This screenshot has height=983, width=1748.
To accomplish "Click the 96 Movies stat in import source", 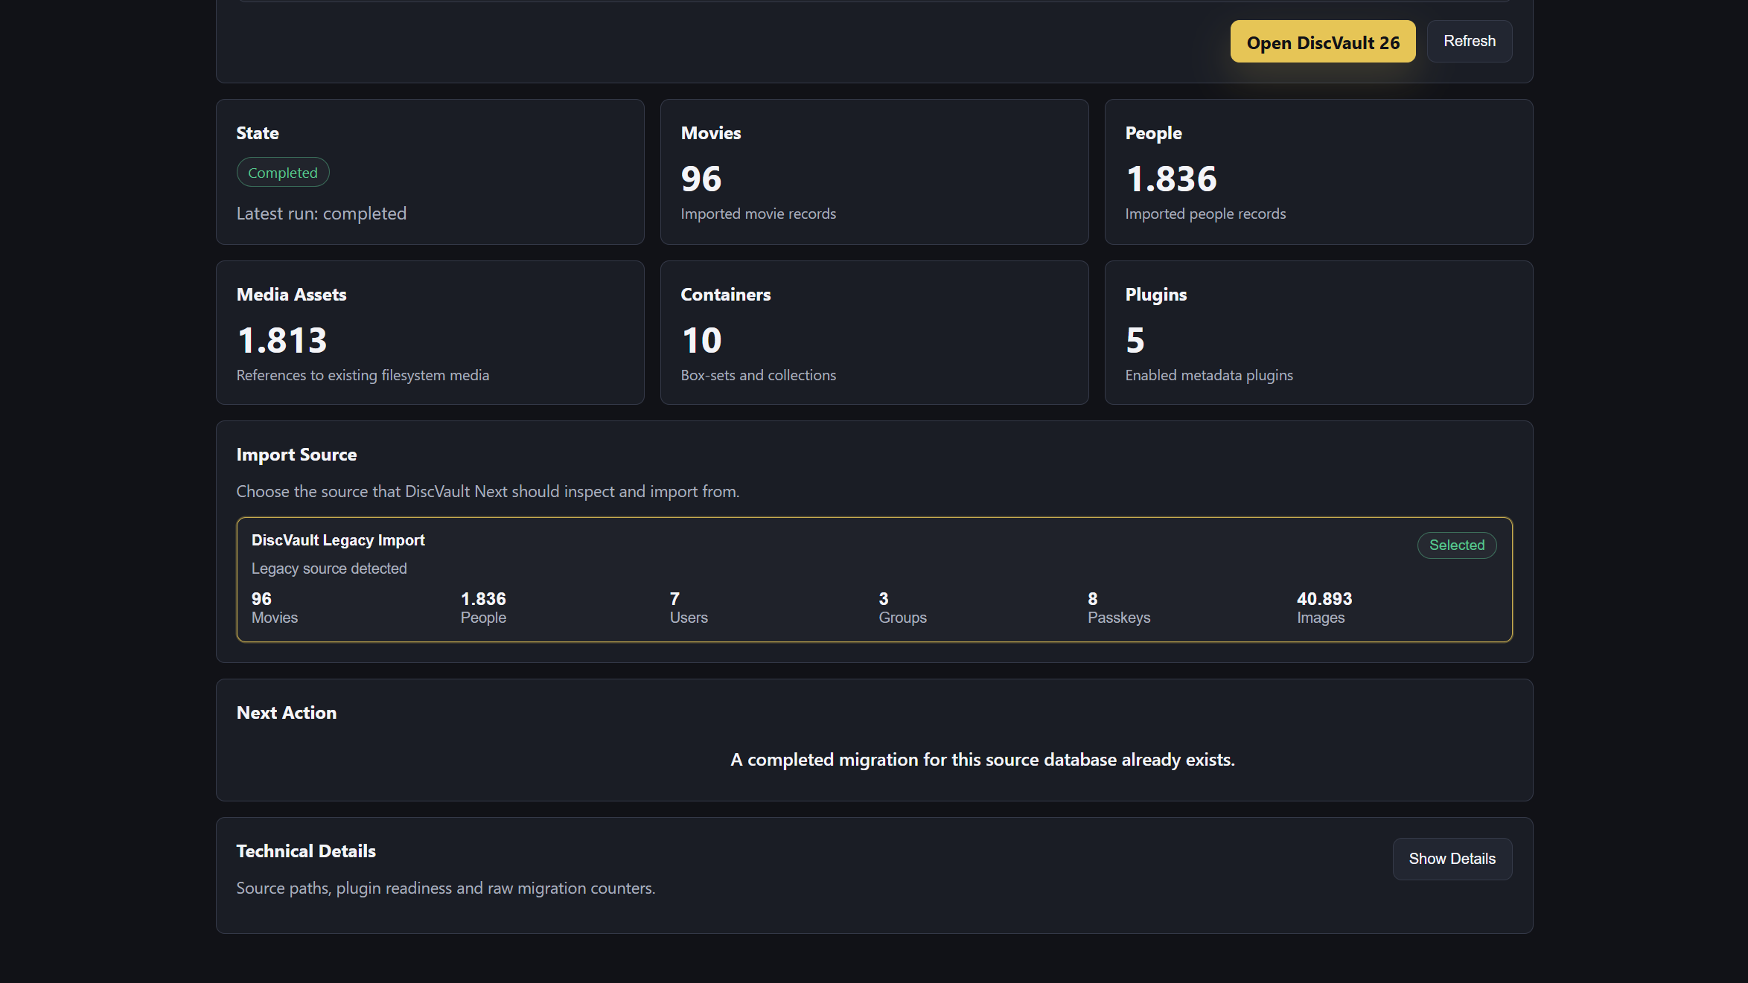I will [275, 608].
